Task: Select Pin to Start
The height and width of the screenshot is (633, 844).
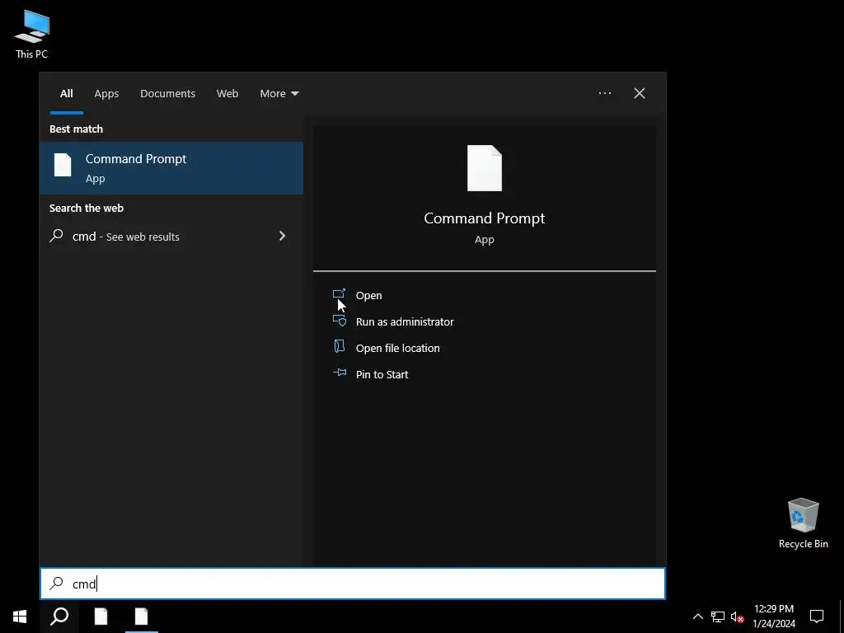Action: tap(382, 375)
